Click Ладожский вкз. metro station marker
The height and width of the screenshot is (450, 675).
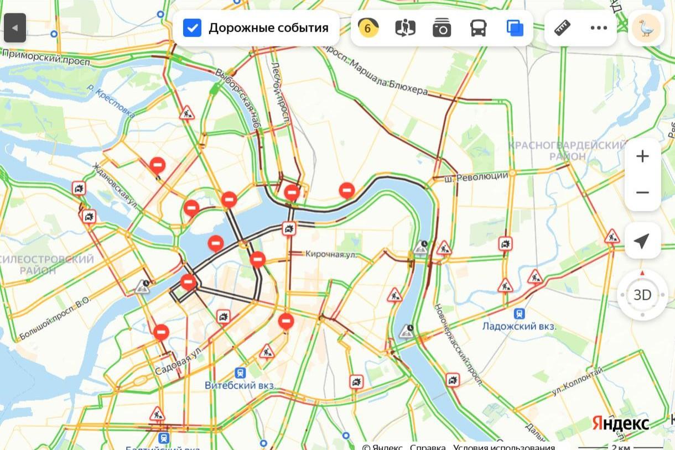[519, 314]
